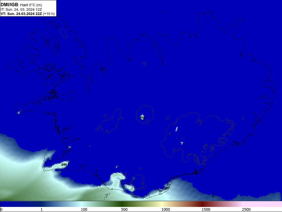Click the 'Hæð 0°C (m)' parameter label
The width and height of the screenshot is (282, 212).
(31, 5)
